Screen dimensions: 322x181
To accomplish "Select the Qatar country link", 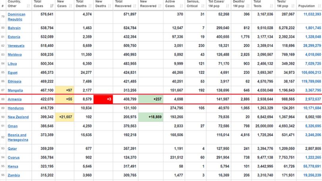I will click(x=12, y=148).
